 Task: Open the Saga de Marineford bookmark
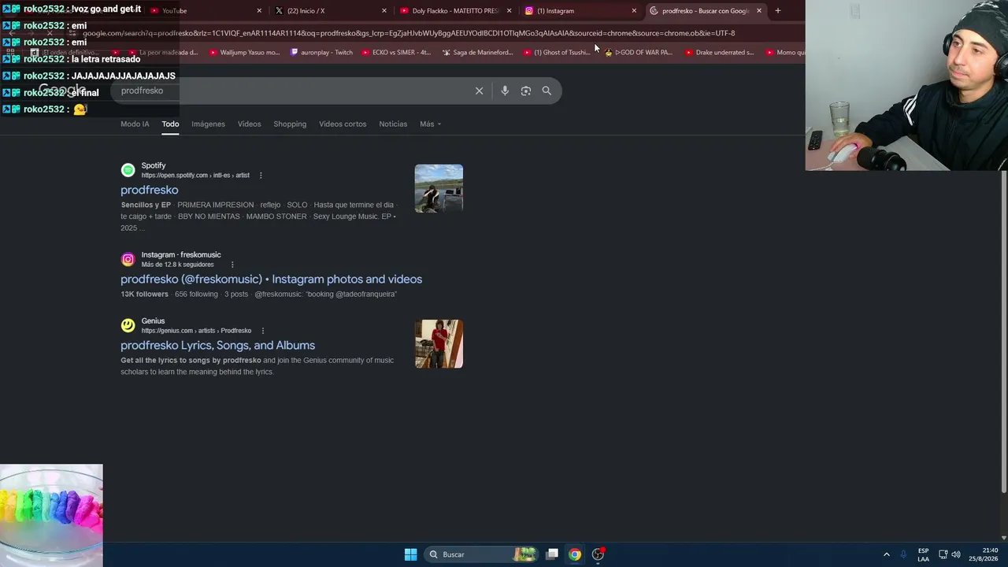pos(477,53)
